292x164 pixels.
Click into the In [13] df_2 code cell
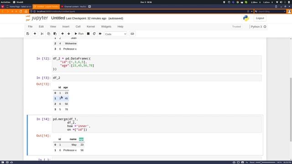coord(157,78)
